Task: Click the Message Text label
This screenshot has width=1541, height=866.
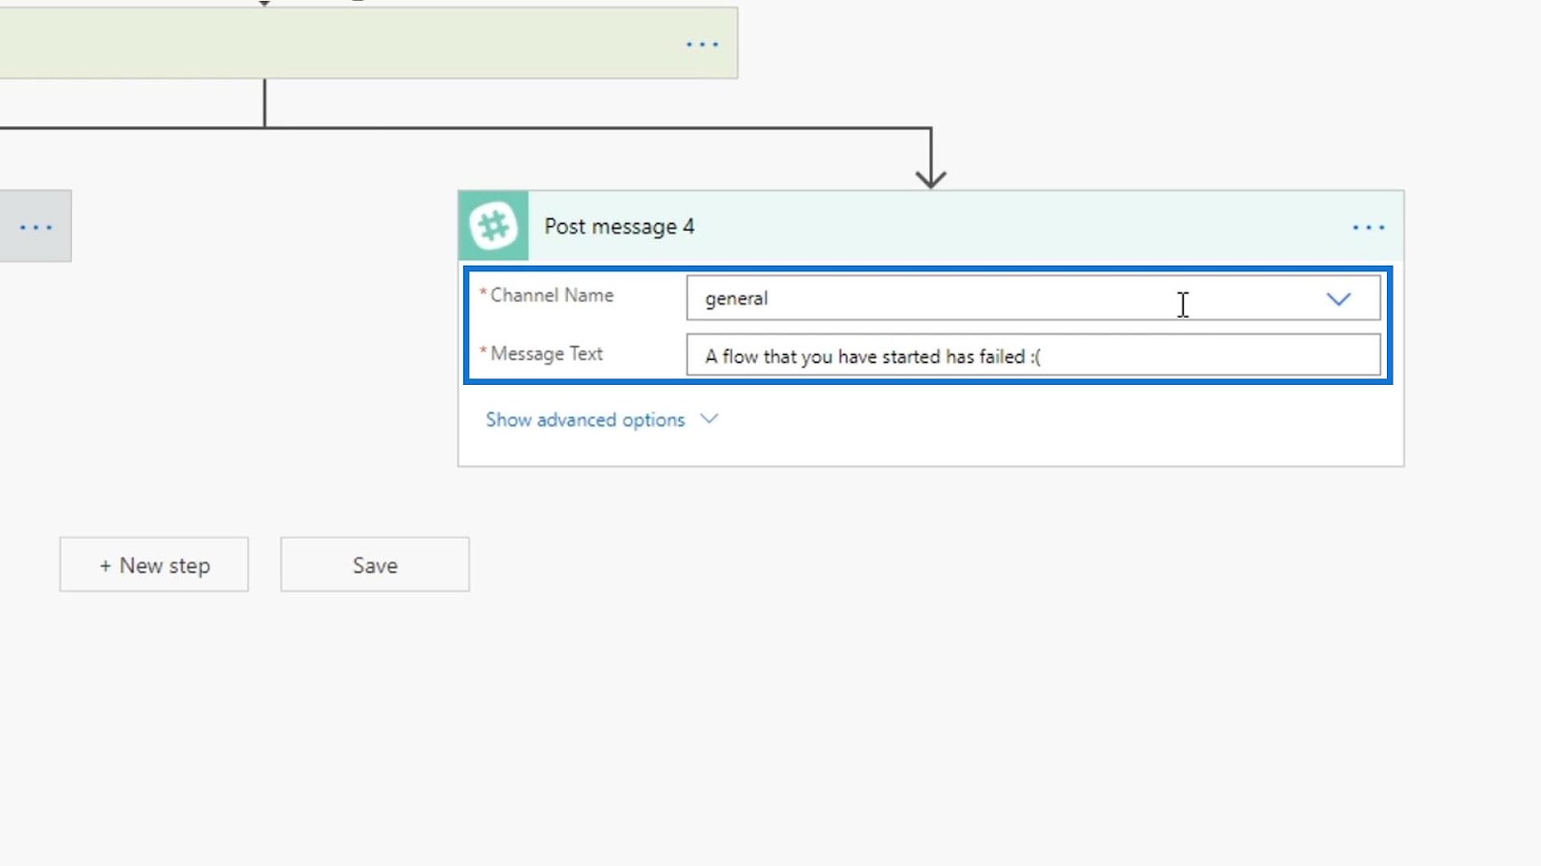Action: tap(546, 354)
